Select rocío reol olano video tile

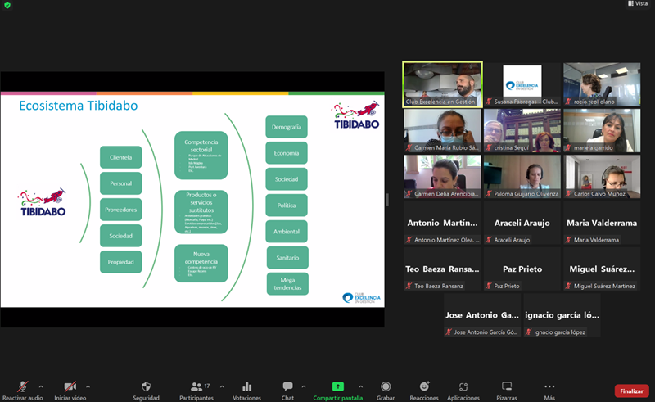click(602, 84)
